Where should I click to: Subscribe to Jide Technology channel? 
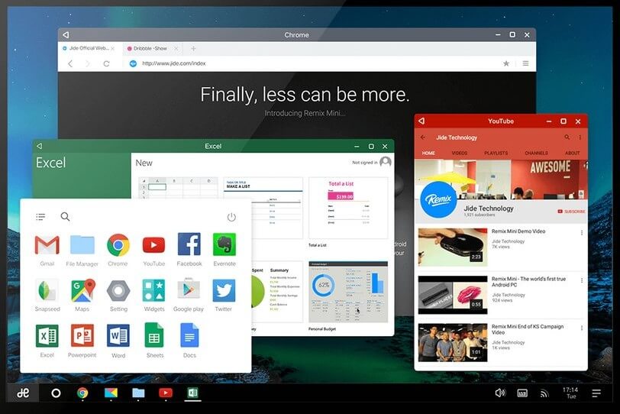click(x=571, y=212)
